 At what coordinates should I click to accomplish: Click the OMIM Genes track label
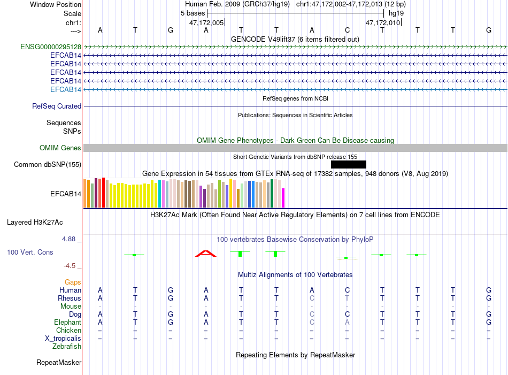click(60, 148)
